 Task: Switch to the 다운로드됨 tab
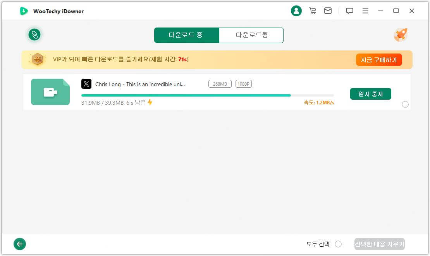(x=251, y=35)
